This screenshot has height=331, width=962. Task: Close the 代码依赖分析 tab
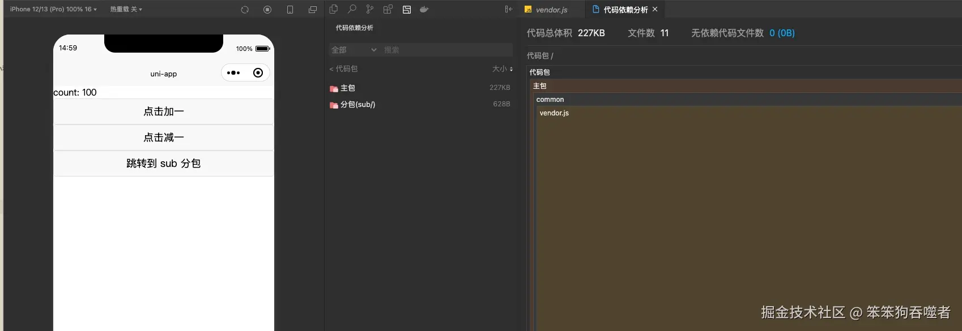point(655,9)
